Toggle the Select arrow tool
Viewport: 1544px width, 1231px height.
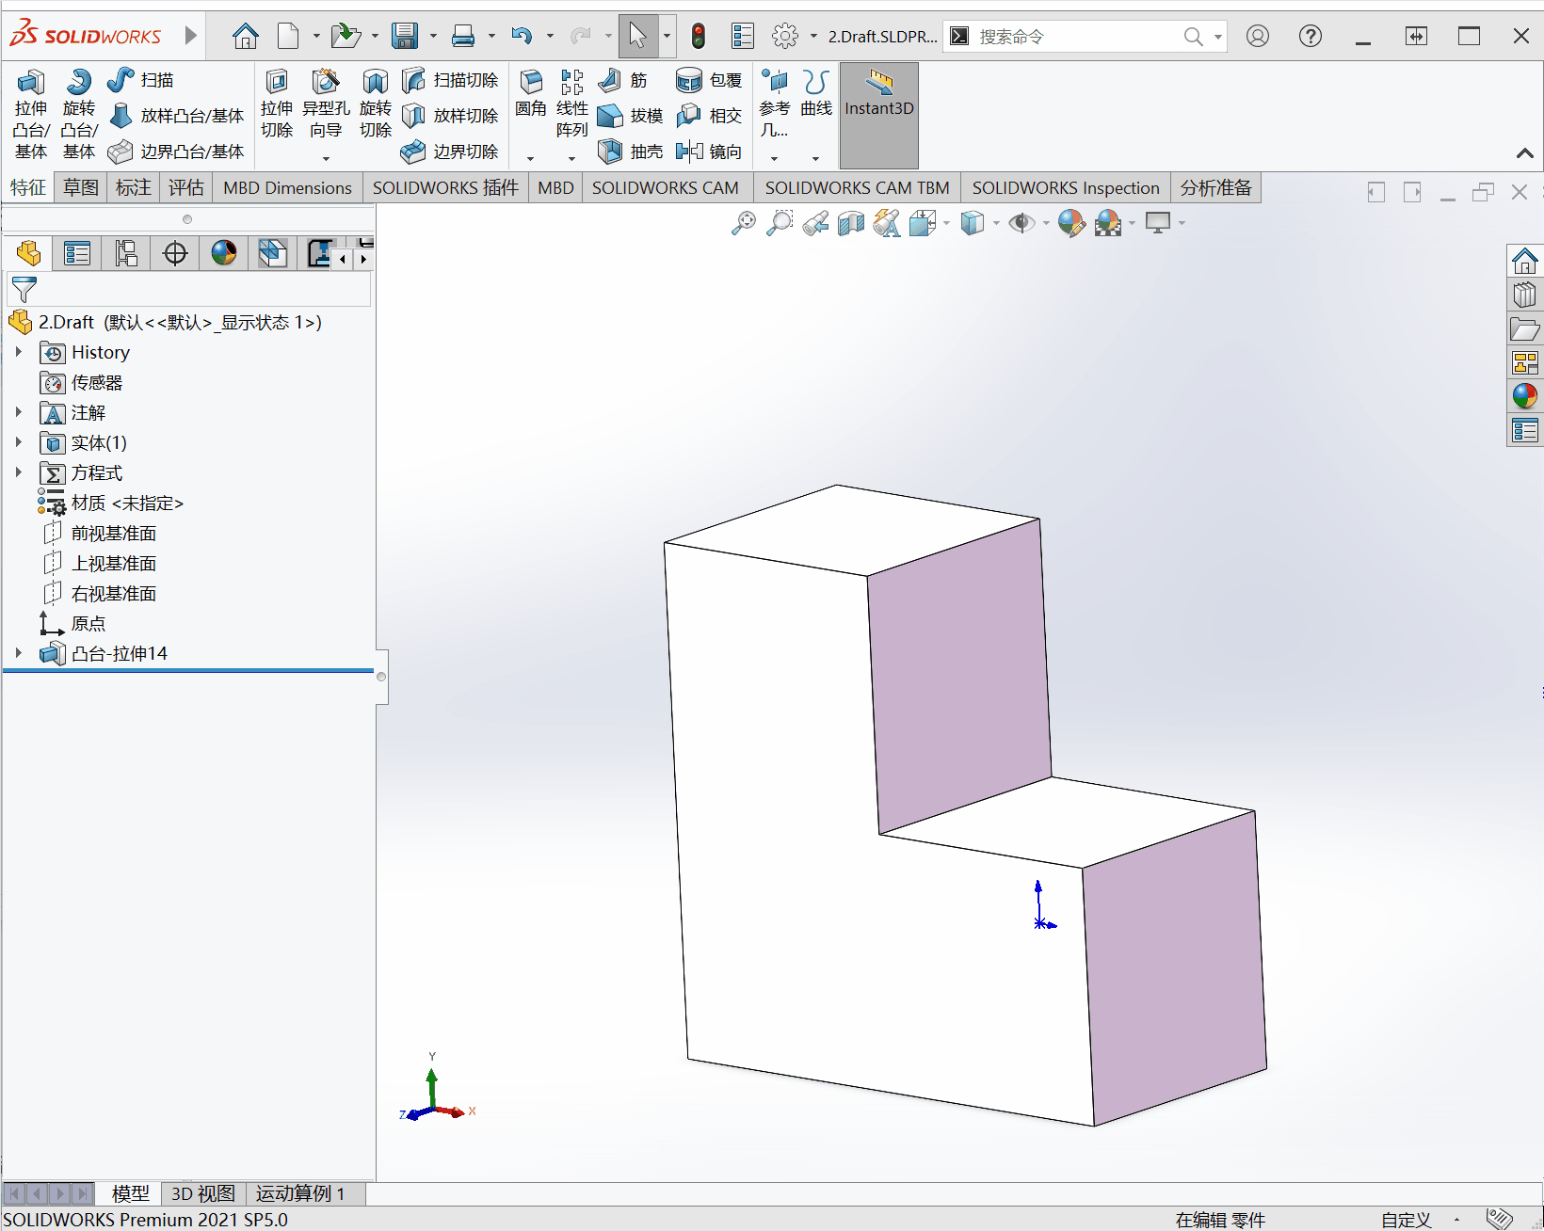[x=637, y=36]
